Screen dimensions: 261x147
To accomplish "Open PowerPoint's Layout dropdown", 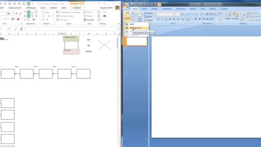I will pos(149,13).
